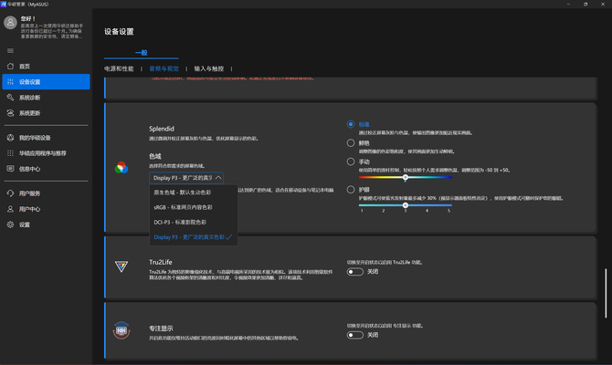Click the MyASUS logo in the title bar

[4, 4]
